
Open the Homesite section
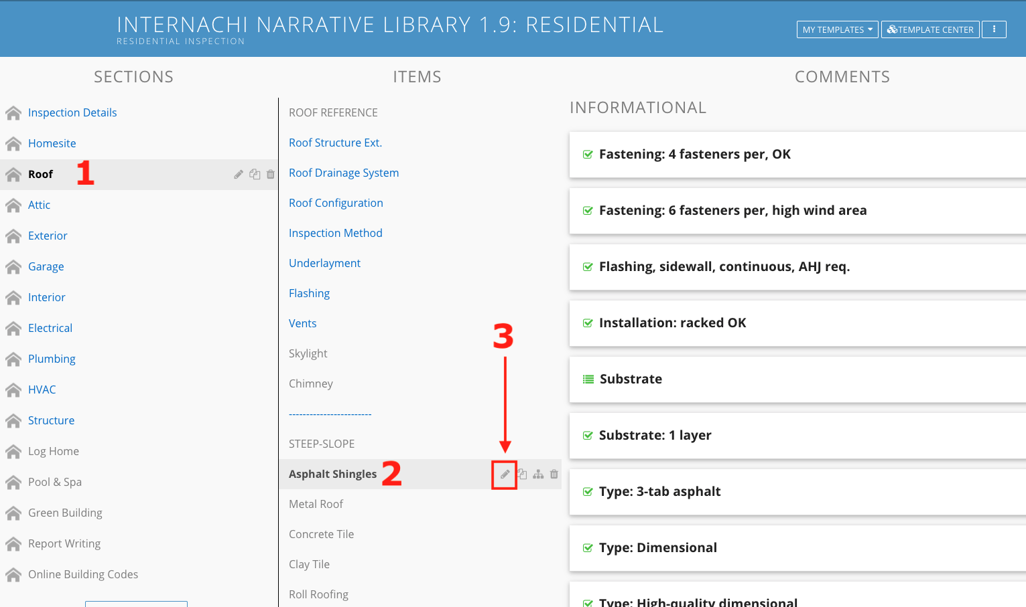52,143
